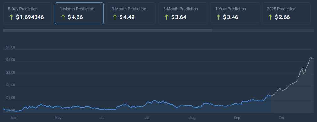
Task: Click the horizontal scrollbar thumb above chart
Action: [107, 31]
